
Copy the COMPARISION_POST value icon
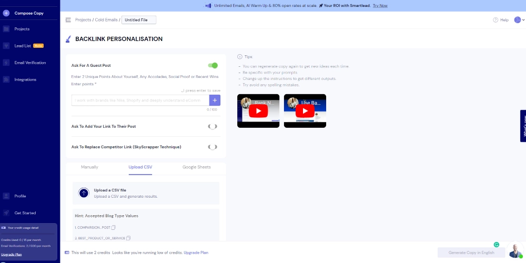(x=113, y=227)
